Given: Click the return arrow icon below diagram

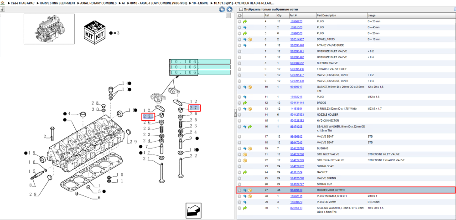Looking at the screenshot, I should point(193,210).
